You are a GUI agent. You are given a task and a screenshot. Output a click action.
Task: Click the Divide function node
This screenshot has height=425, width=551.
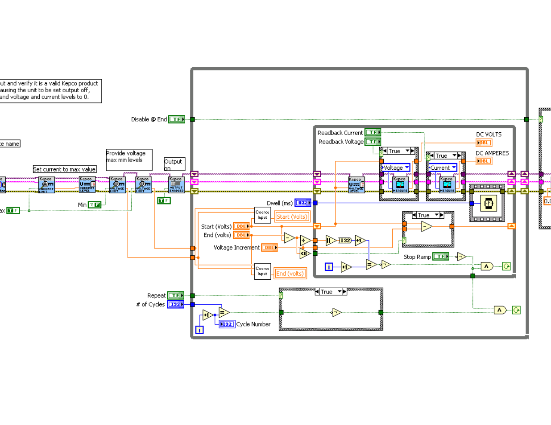coord(305,241)
